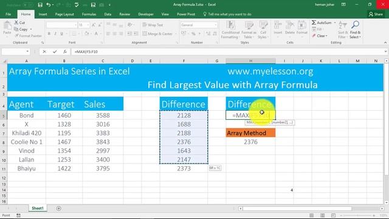389x219 pixels.
Task: Expand the Name Box dropdown
Action: click(x=27, y=52)
